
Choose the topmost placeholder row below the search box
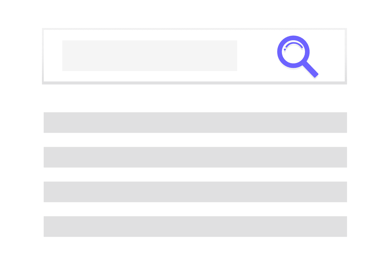(x=195, y=123)
